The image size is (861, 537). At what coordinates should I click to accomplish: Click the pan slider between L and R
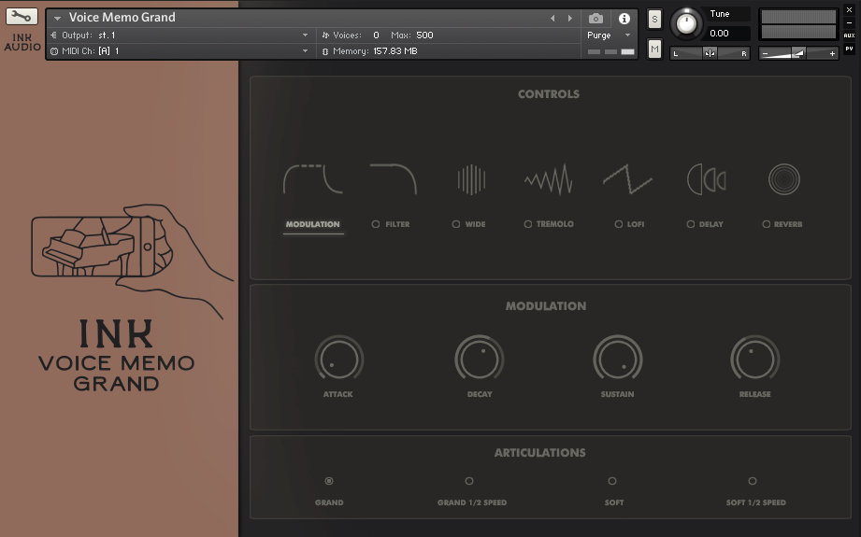(710, 53)
